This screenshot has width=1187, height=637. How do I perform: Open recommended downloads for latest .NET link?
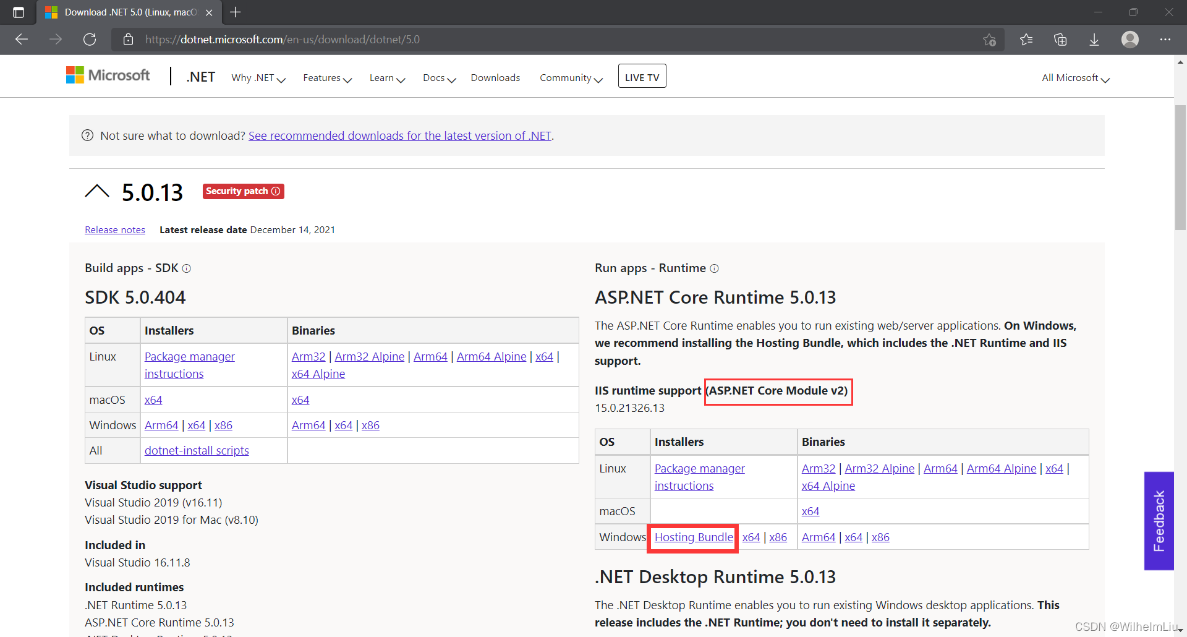(400, 135)
